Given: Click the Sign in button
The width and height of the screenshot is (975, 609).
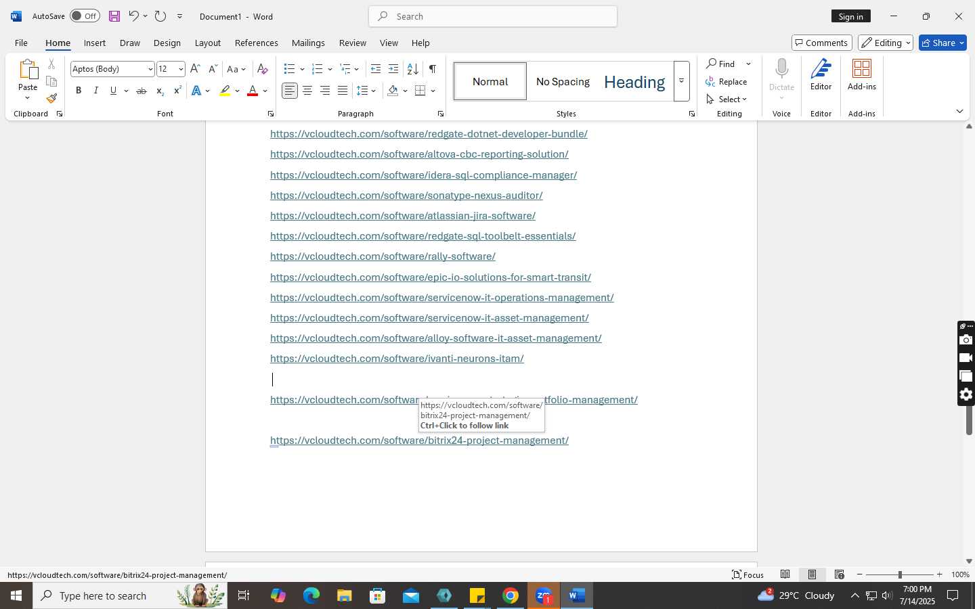Looking at the screenshot, I should tap(851, 16).
